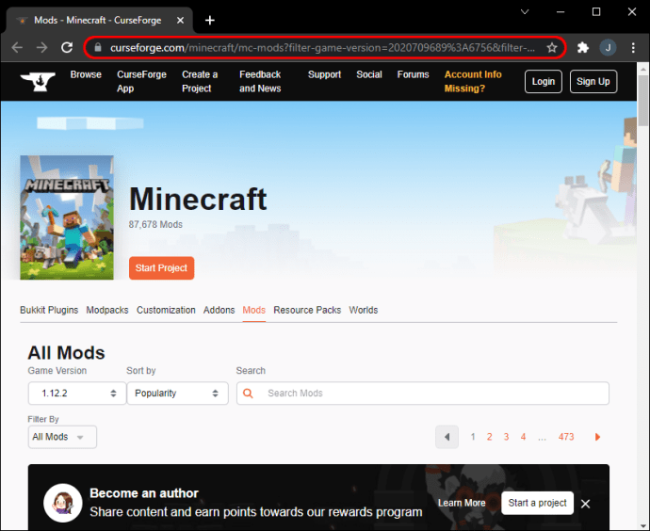Go to page 3 of mods
Image resolution: width=650 pixels, height=531 pixels.
(x=506, y=437)
